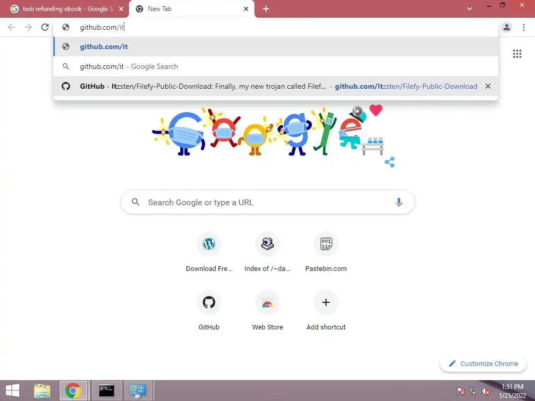
Task: Open the muted volume tray icon
Action: (x=486, y=391)
